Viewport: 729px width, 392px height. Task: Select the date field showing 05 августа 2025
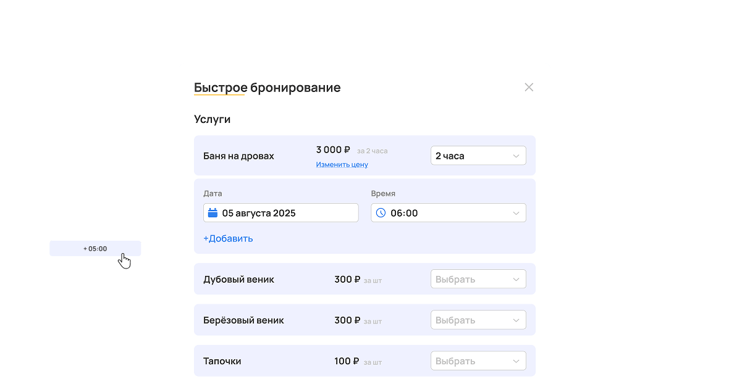pos(281,212)
